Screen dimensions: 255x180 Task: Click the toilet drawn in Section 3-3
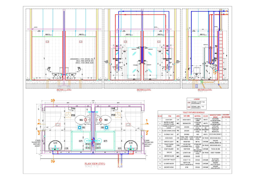click(x=196, y=73)
